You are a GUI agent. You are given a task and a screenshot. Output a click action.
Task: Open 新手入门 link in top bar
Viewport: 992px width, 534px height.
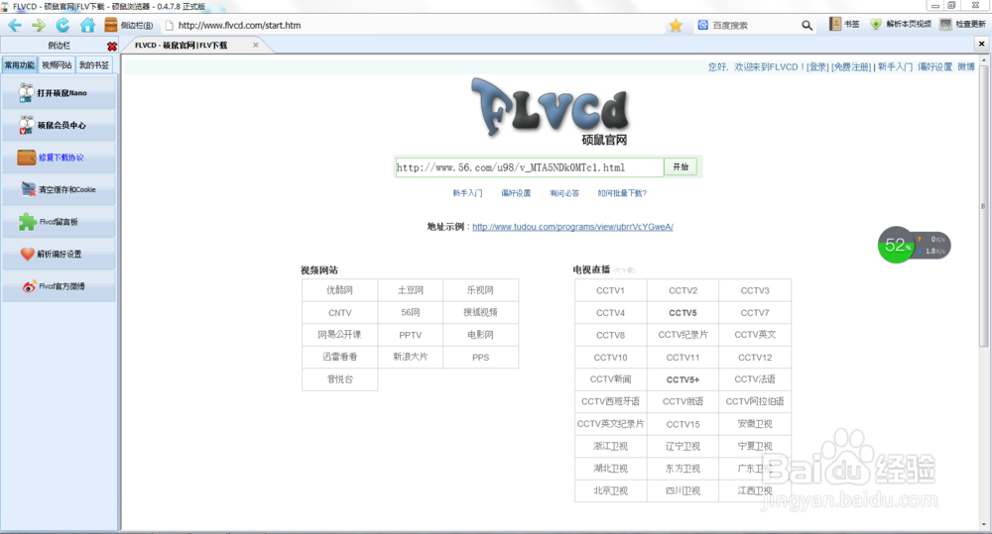click(x=895, y=67)
